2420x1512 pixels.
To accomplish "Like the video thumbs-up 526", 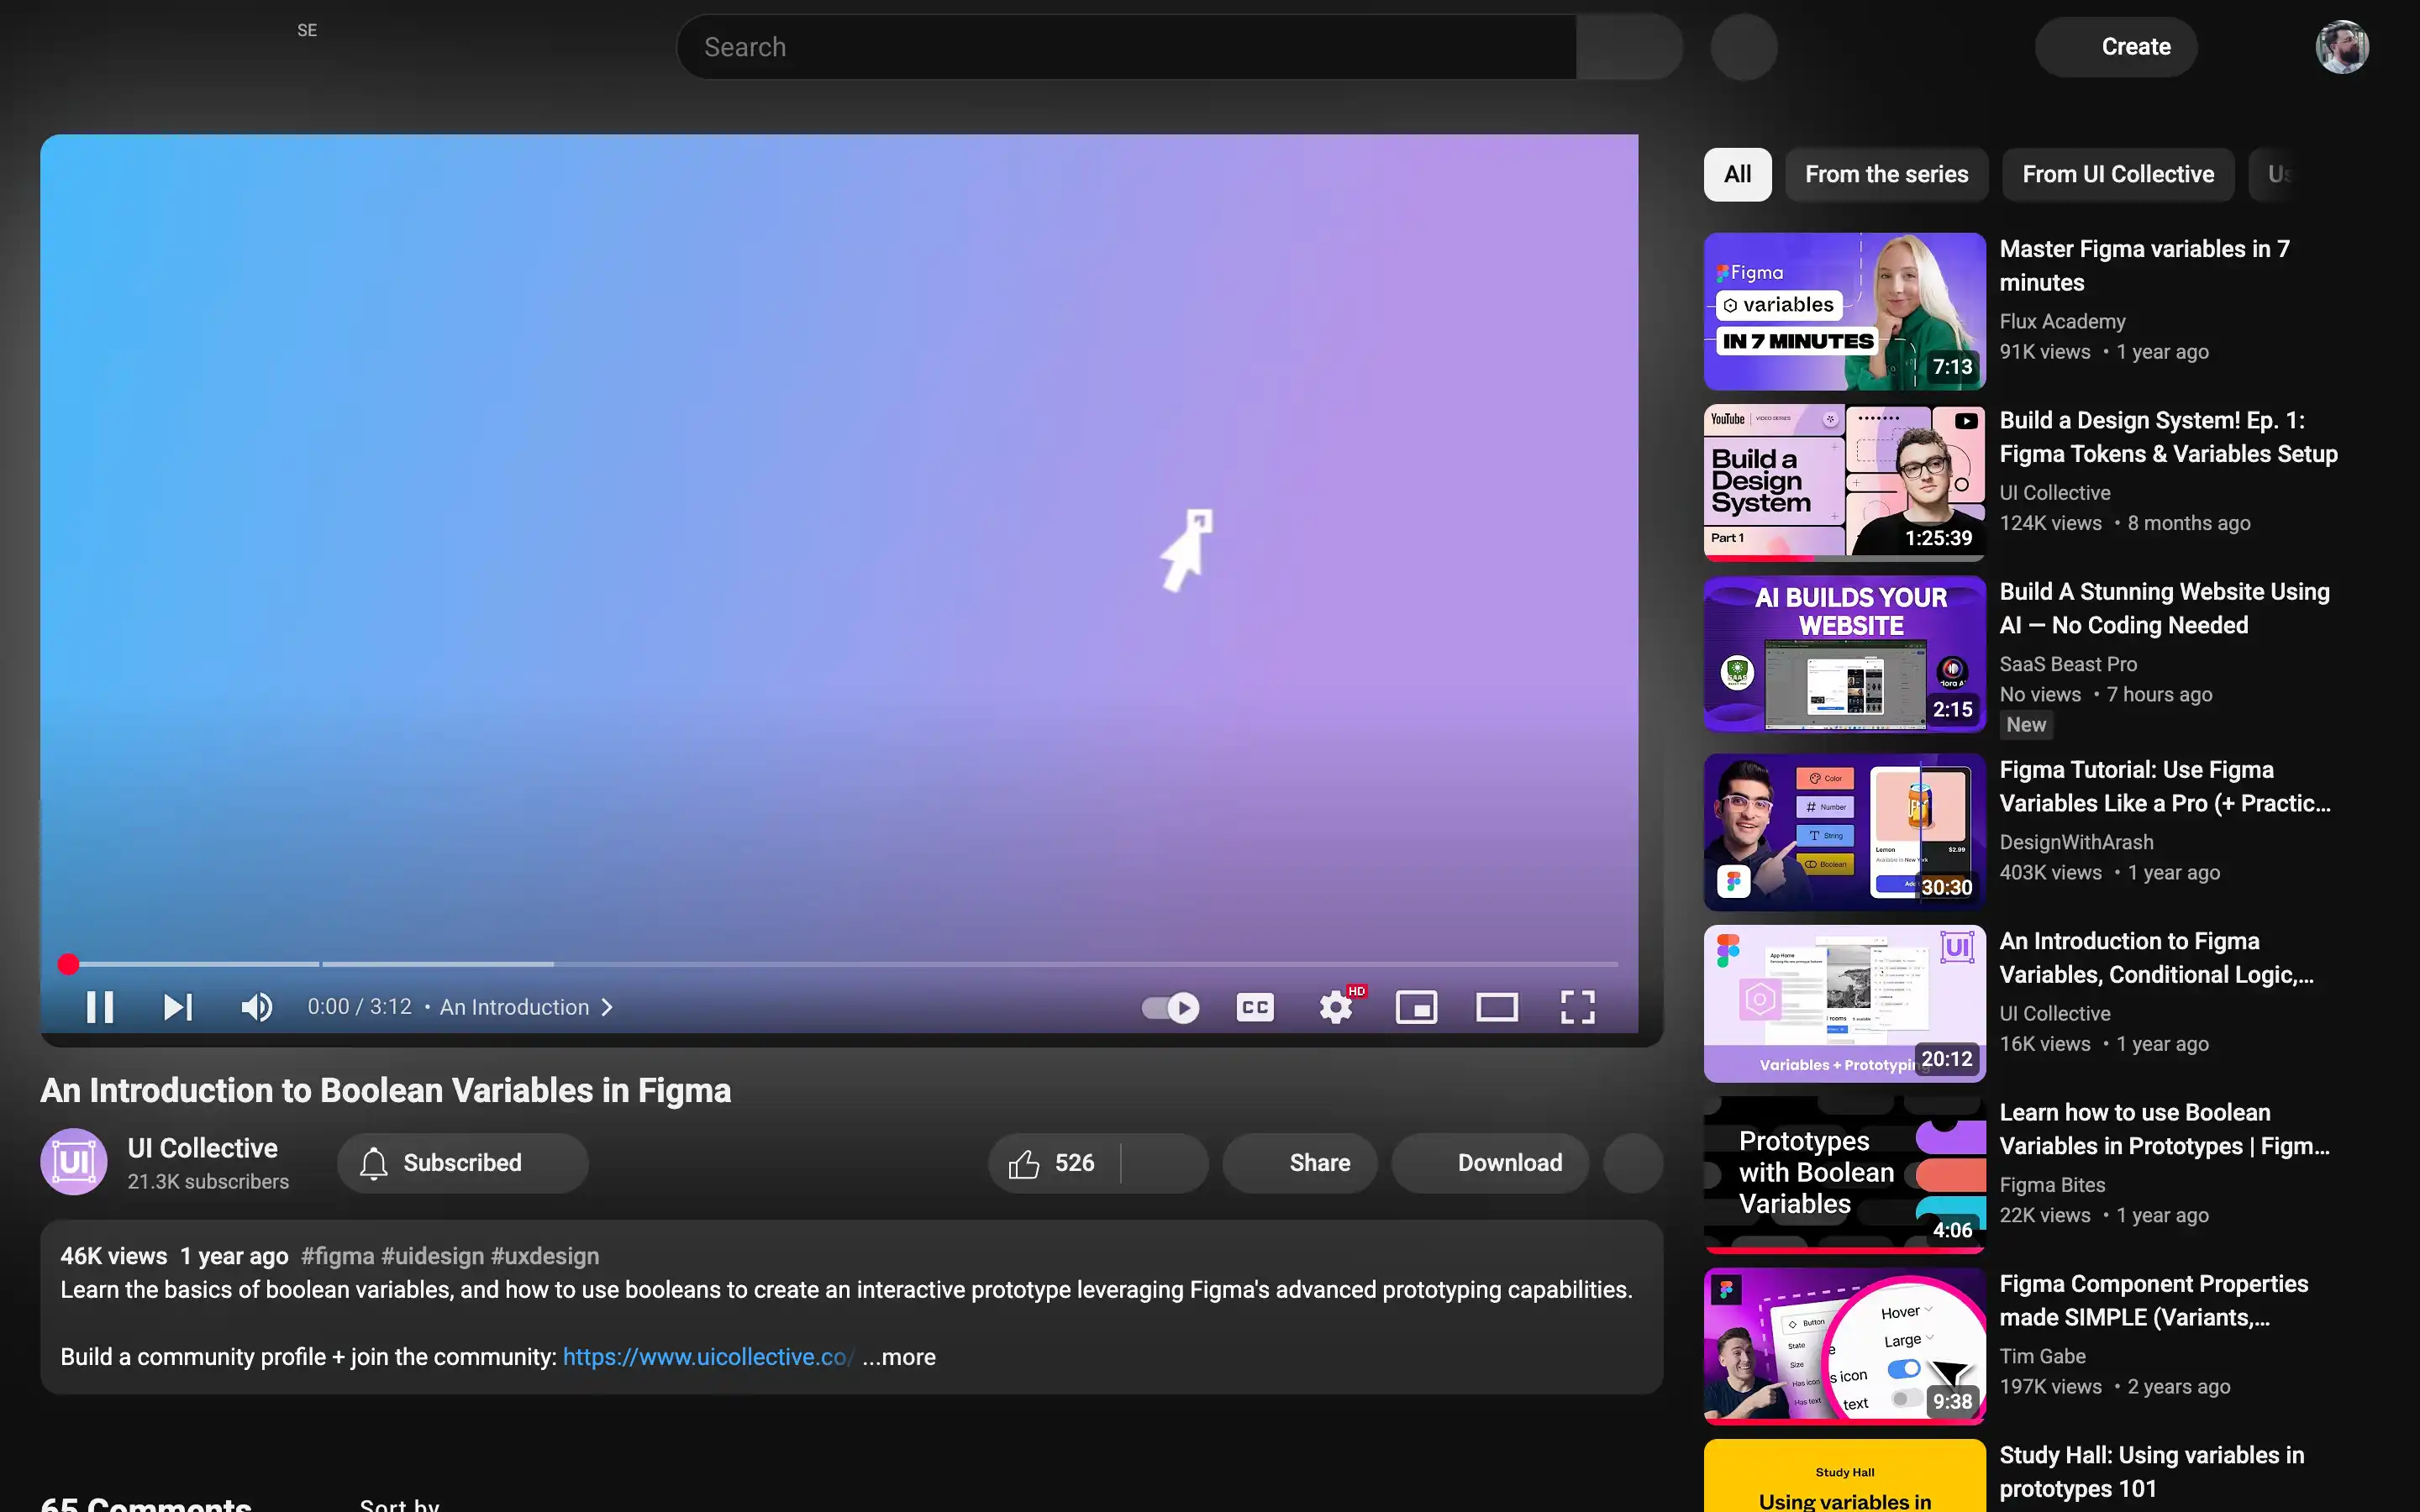I will tap(1053, 1163).
